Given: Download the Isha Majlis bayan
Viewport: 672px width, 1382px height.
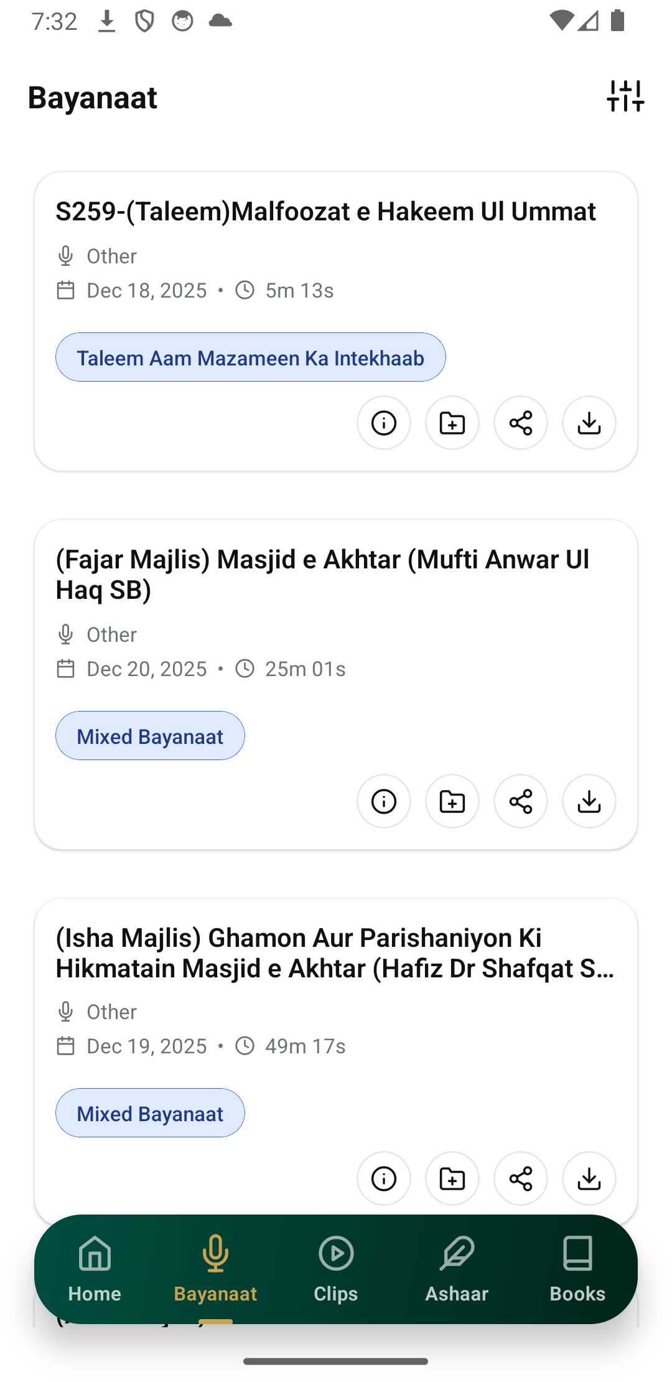Looking at the screenshot, I should click(x=589, y=1178).
